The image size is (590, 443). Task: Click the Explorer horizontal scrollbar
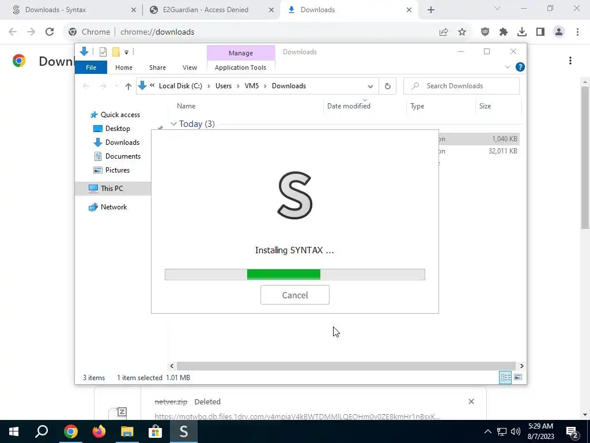[x=346, y=366]
